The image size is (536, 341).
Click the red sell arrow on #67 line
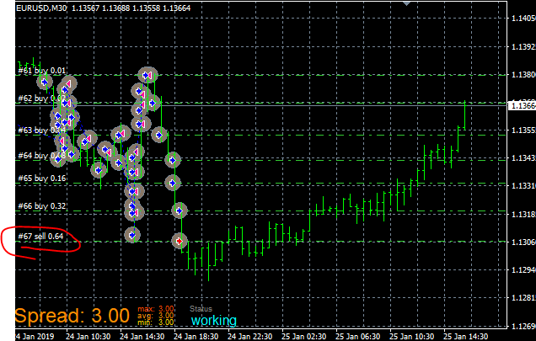(x=180, y=242)
